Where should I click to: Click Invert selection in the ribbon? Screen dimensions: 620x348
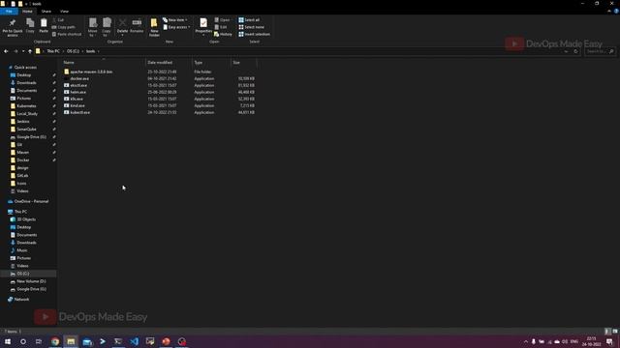[254, 35]
